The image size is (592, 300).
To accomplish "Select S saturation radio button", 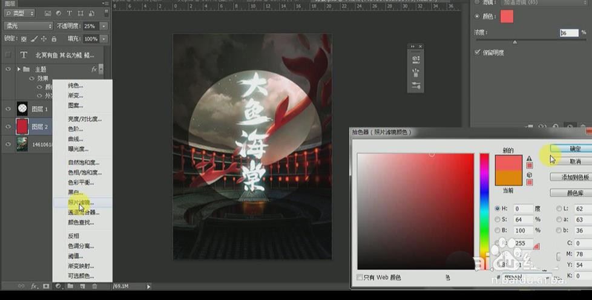I will (497, 219).
